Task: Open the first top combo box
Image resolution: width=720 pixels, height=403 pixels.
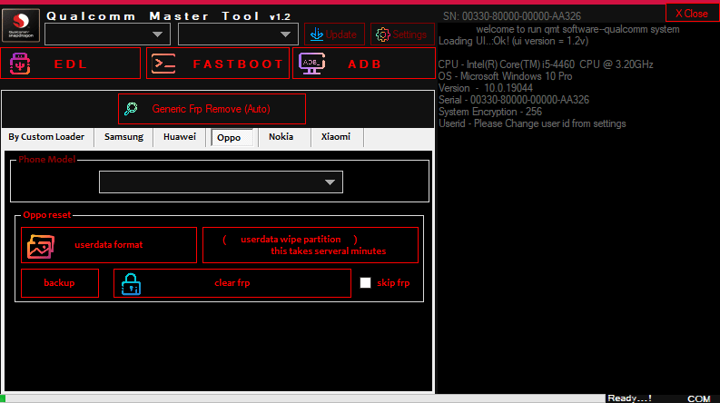Action: (x=107, y=34)
